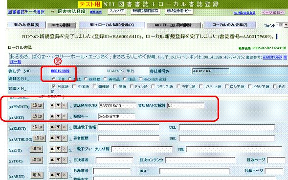Check the 英語 language checkbox
Image resolution: width=288 pixels, height=180 pixels.
point(115,86)
